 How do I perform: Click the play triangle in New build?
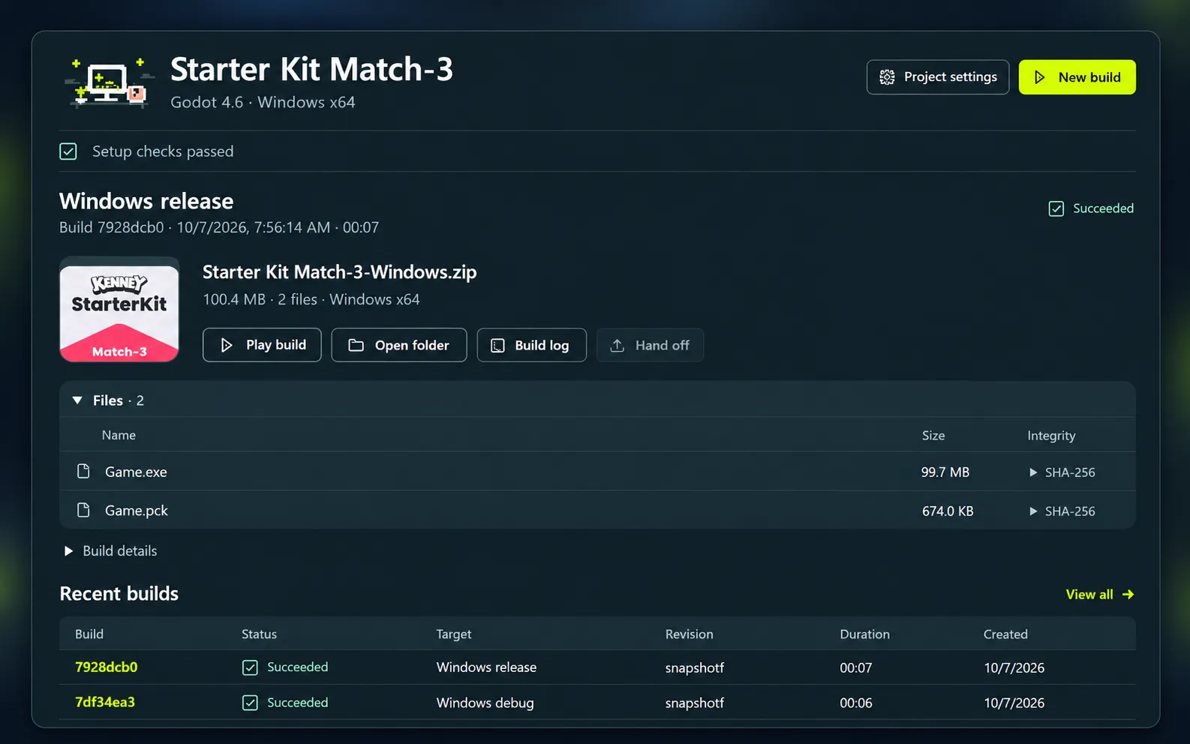coord(1040,77)
